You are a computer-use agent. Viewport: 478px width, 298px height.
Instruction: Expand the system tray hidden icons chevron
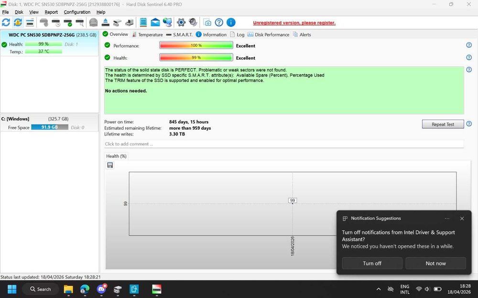coord(378,289)
